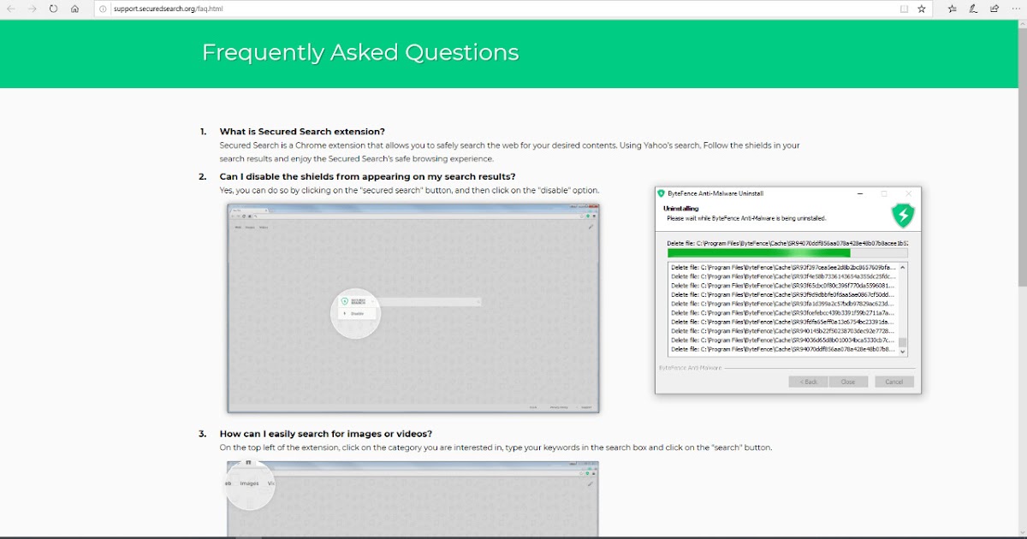
Task: Click the disable shields screenshot thumbnail
Action: pyautogui.click(x=413, y=308)
